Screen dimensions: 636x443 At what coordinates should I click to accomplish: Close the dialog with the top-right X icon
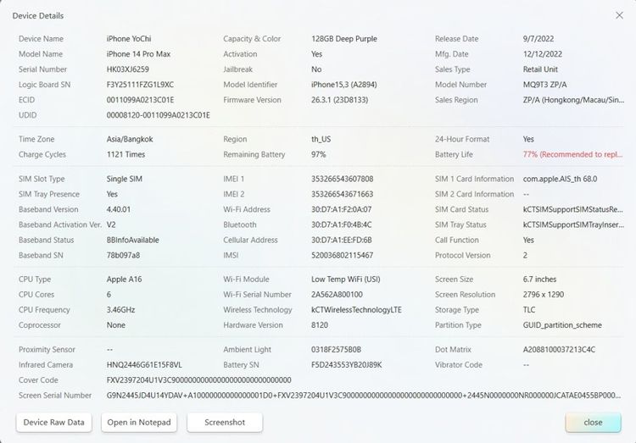[x=618, y=15]
